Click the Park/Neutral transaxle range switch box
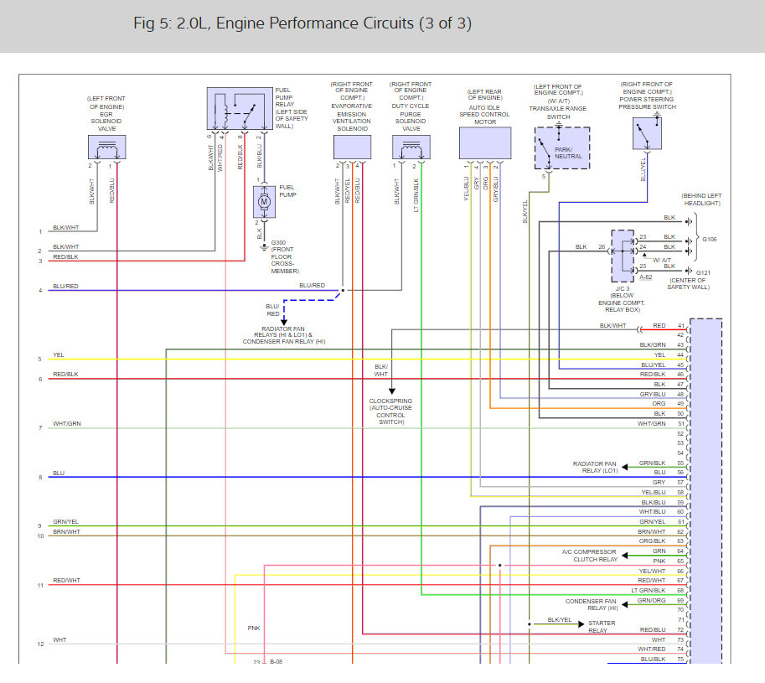 [x=562, y=147]
